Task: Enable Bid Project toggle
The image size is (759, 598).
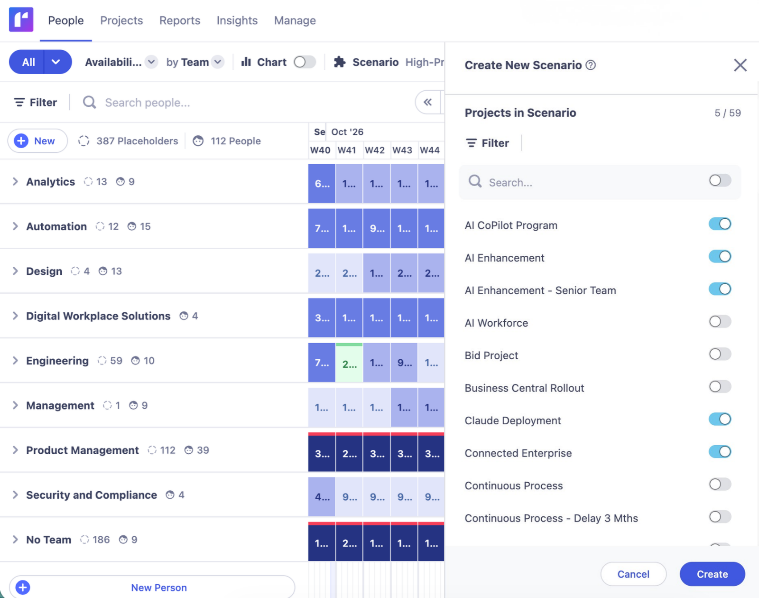Action: click(720, 354)
